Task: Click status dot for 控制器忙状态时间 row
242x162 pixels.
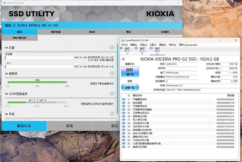Action: tap(124, 130)
